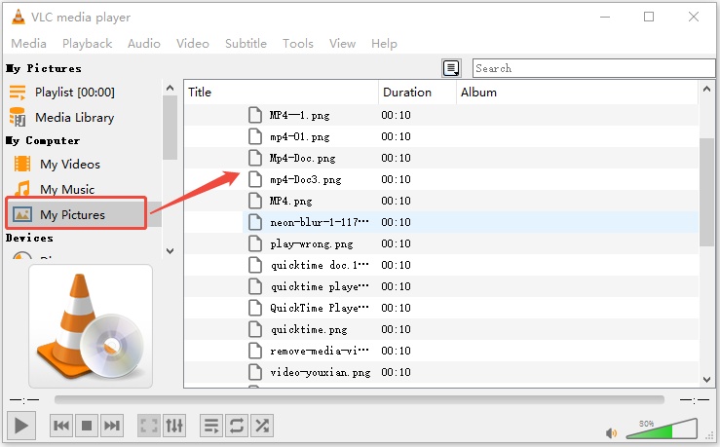Click the Media Library database icon

click(x=18, y=118)
